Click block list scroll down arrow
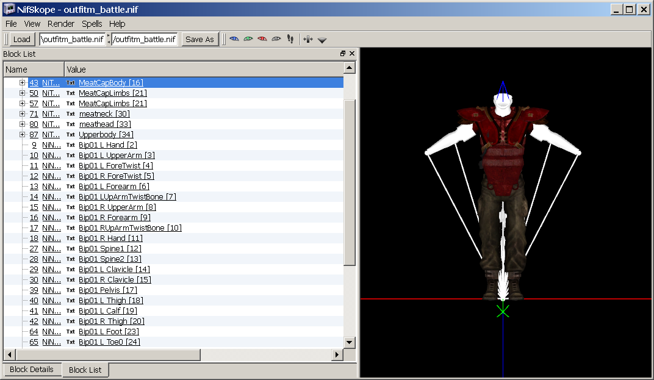654x380 pixels. tap(350, 342)
